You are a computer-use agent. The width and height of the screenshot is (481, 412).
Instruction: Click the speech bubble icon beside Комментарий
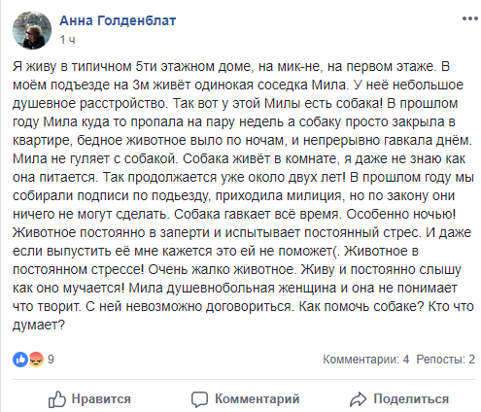coord(199,399)
